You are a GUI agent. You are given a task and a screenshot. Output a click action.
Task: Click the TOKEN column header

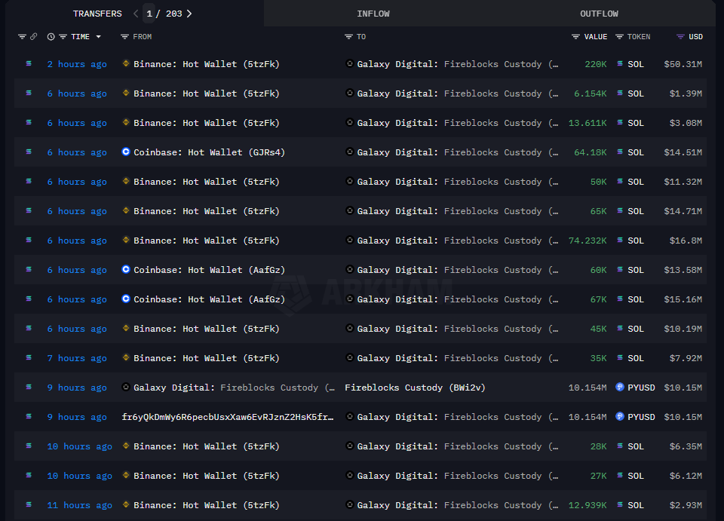[639, 37]
